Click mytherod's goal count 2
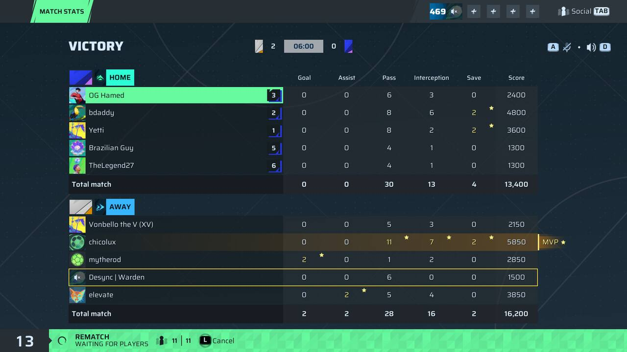This screenshot has height=352, width=627. pos(304,260)
